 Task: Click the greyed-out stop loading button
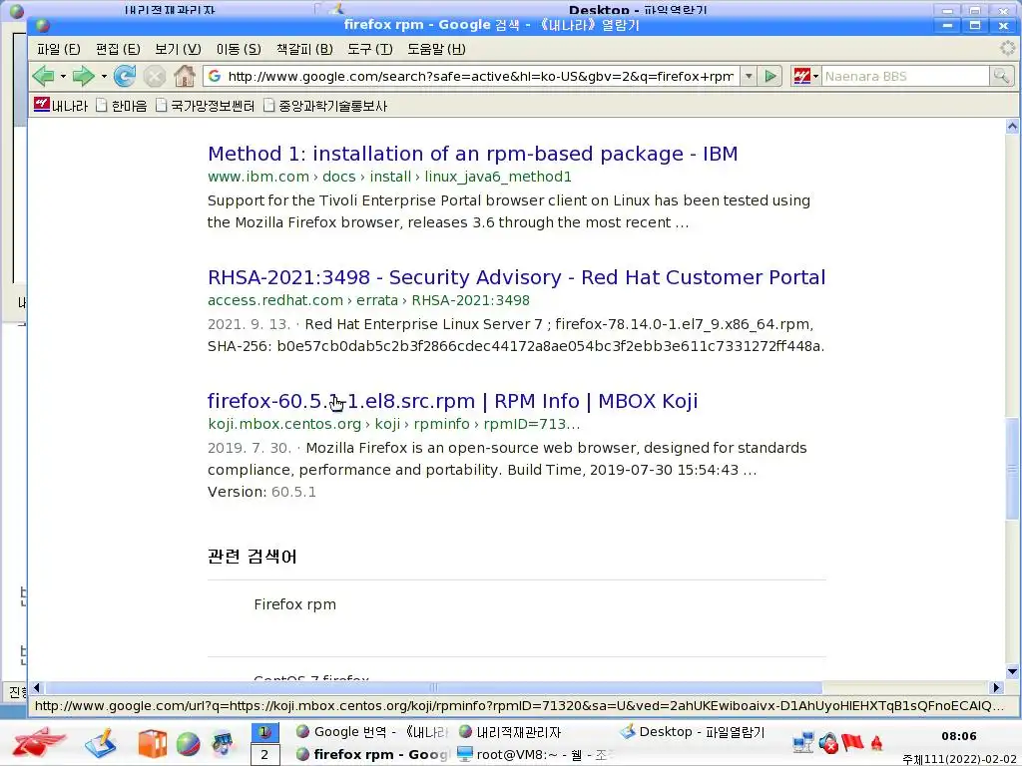click(x=155, y=76)
